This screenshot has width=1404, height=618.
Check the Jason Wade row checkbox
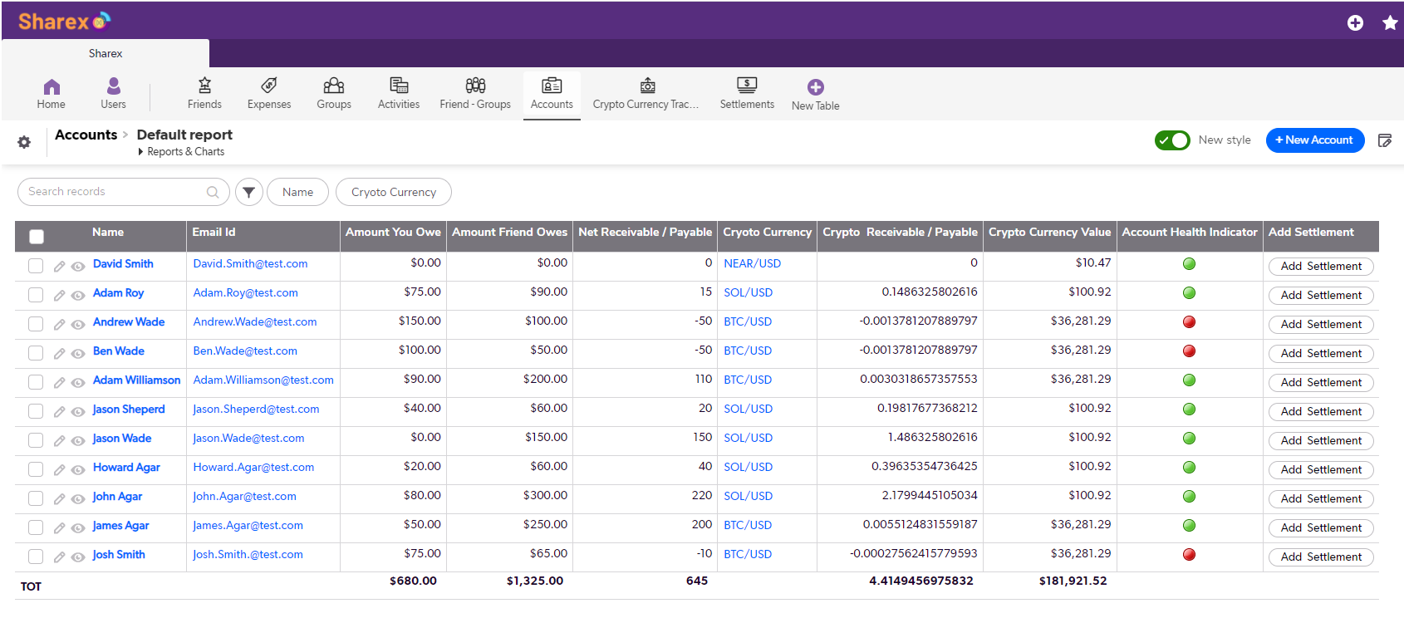pyautogui.click(x=36, y=440)
